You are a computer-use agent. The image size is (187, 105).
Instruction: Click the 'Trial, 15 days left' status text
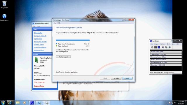(39, 82)
